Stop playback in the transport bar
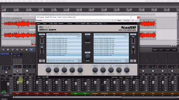The image size is (179, 100). point(8,50)
